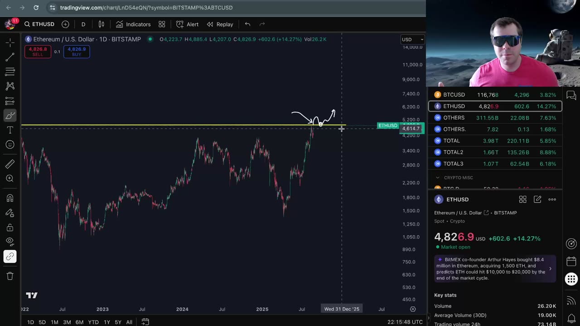Select the text annotation tool

tap(10, 130)
